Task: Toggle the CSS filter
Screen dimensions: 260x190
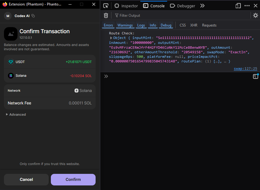Action: click(x=183, y=25)
